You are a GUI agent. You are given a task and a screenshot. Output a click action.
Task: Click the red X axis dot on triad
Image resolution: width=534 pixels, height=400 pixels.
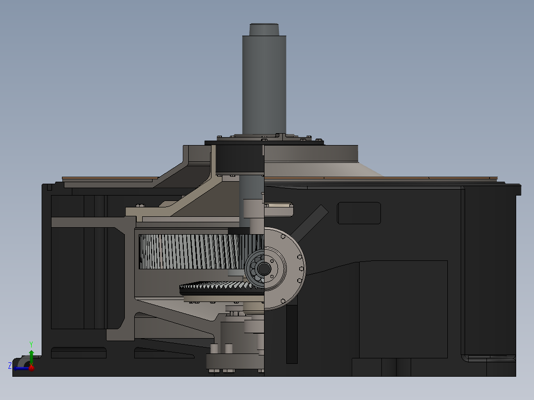pyautogui.click(x=31, y=368)
